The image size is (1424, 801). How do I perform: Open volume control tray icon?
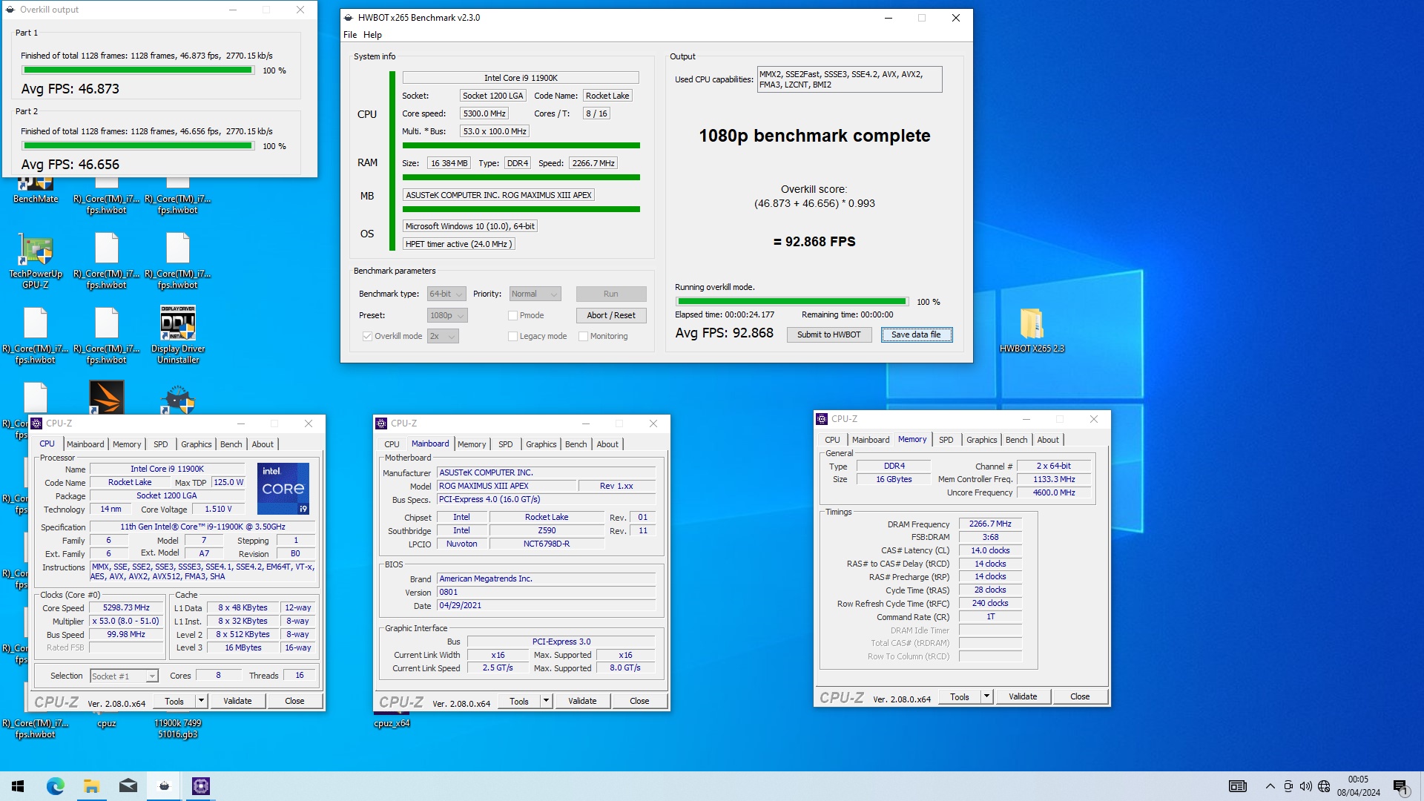point(1306,786)
